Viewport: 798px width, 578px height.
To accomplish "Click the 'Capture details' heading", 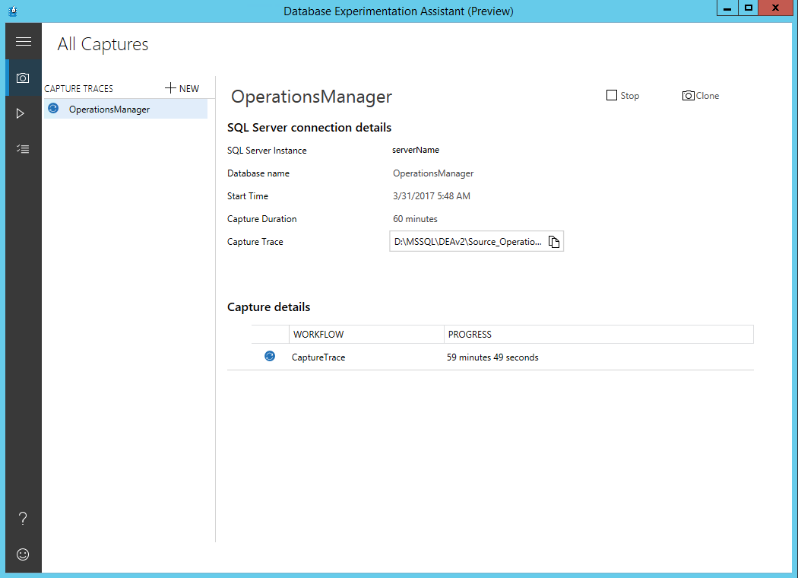I will (269, 307).
